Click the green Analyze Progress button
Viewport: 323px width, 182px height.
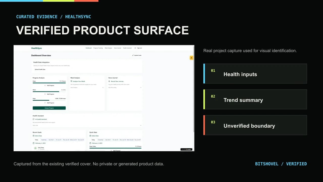click(x=49, y=108)
